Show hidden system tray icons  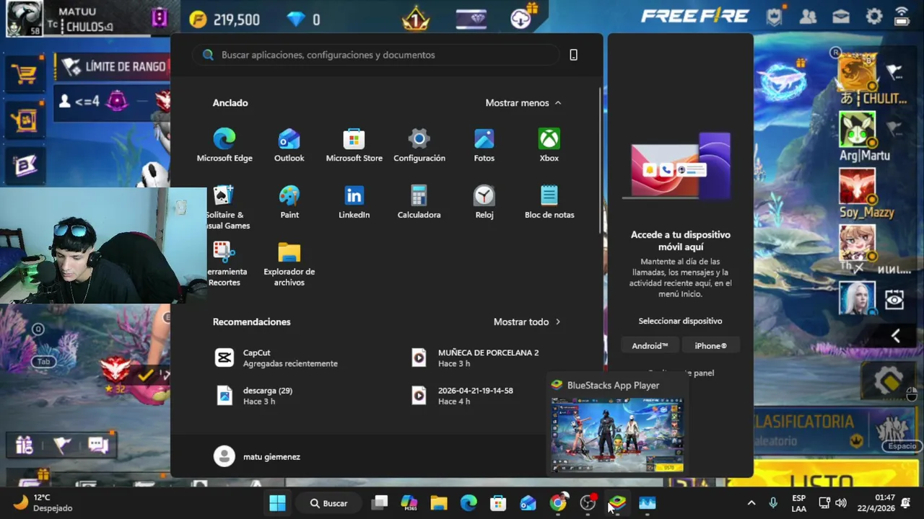[x=751, y=503]
